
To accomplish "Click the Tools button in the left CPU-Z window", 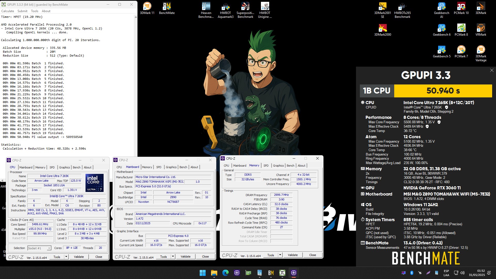I will 57,257.
